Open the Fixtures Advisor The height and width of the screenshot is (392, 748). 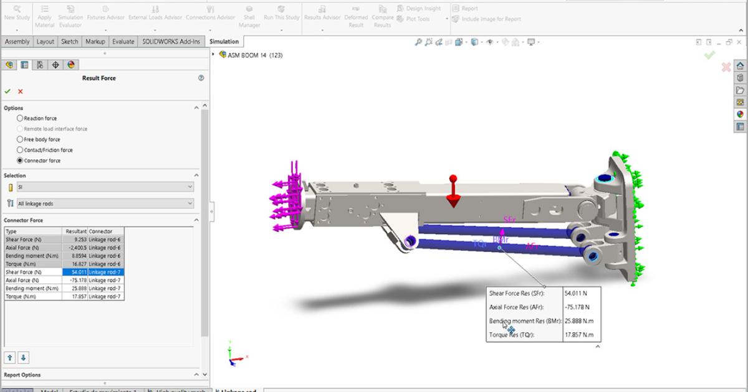coord(105,14)
